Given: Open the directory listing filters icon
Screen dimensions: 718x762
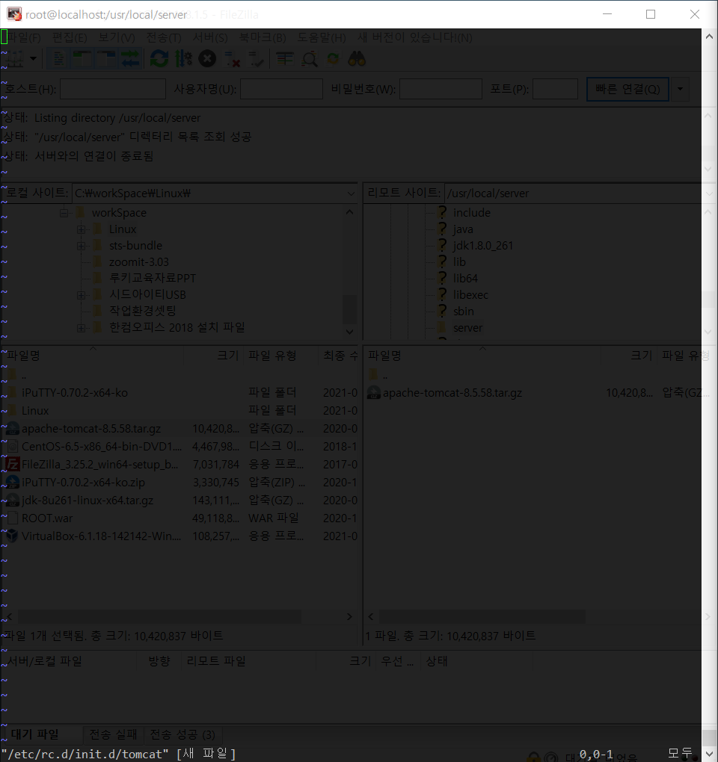Looking at the screenshot, I should pos(285,59).
